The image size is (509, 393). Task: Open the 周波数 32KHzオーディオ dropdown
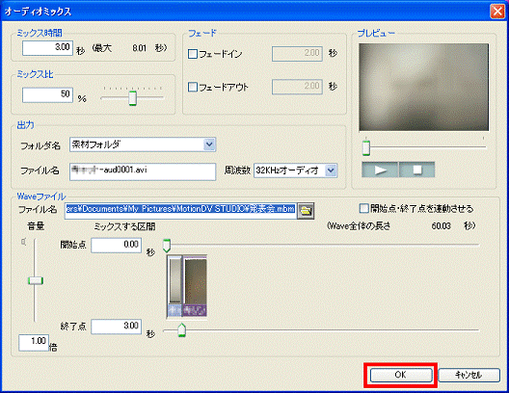[331, 170]
